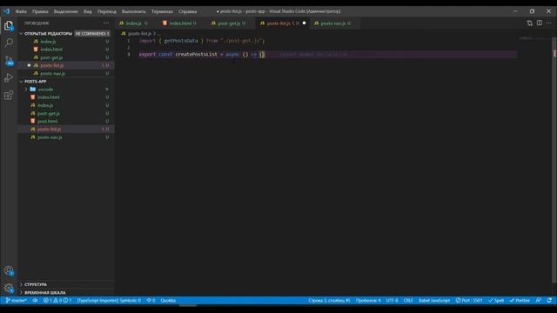Open the Выполнить menu
The width and height of the screenshot is (557, 313).
point(133,11)
